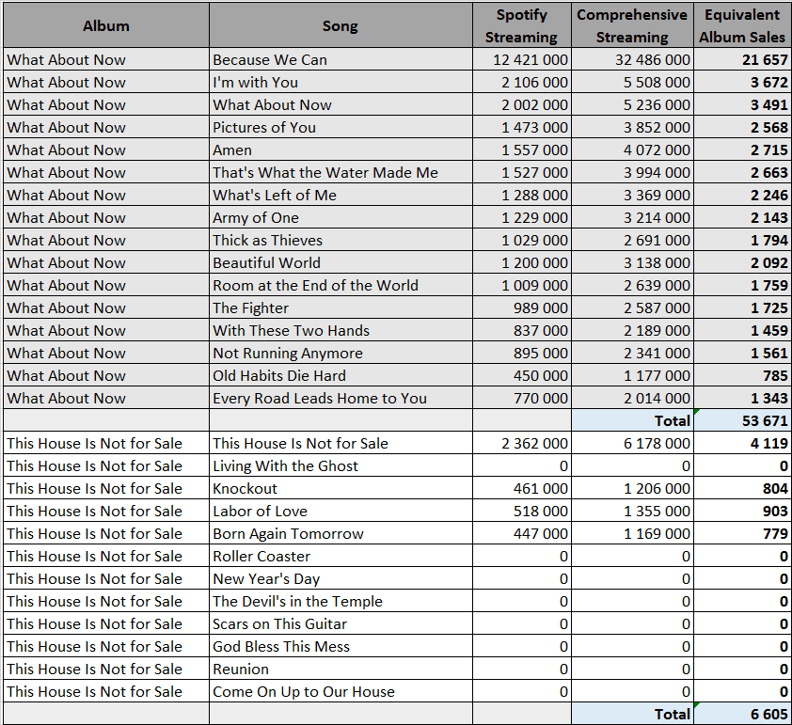The width and height of the screenshot is (792, 725).
Task: Click Spotify value 12 421 000
Action: tap(522, 59)
